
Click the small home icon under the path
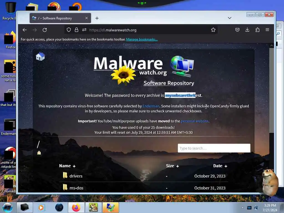click(x=39, y=153)
